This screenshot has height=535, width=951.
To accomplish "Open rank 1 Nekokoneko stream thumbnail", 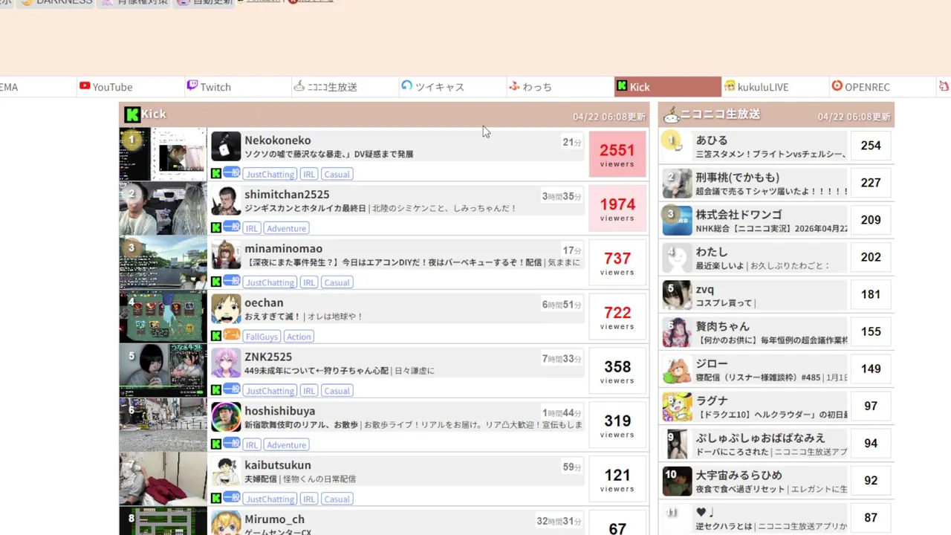I will pyautogui.click(x=163, y=154).
